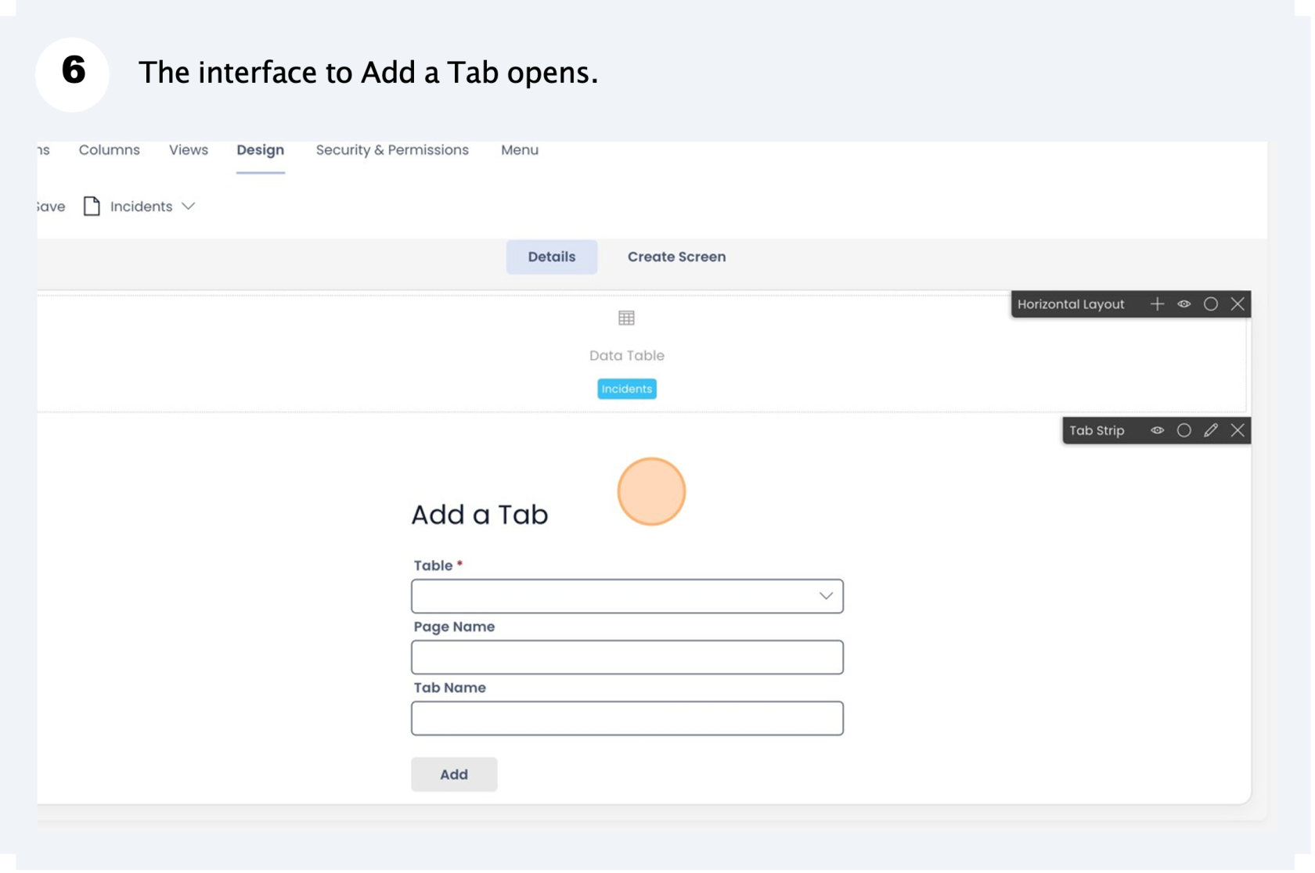Click the Incidents page document icon
The height and width of the screenshot is (873, 1315).
coord(92,207)
